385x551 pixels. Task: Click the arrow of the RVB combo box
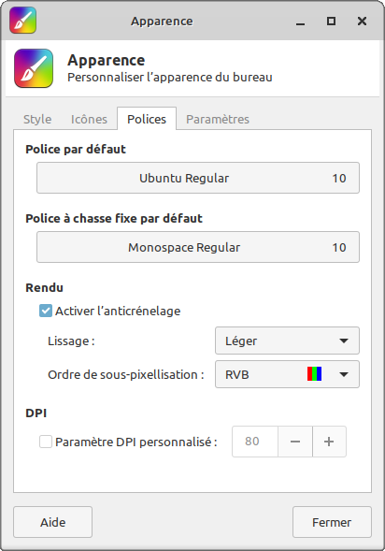(344, 374)
